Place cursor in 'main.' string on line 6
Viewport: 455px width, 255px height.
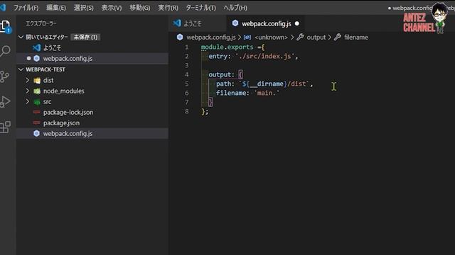(x=267, y=93)
